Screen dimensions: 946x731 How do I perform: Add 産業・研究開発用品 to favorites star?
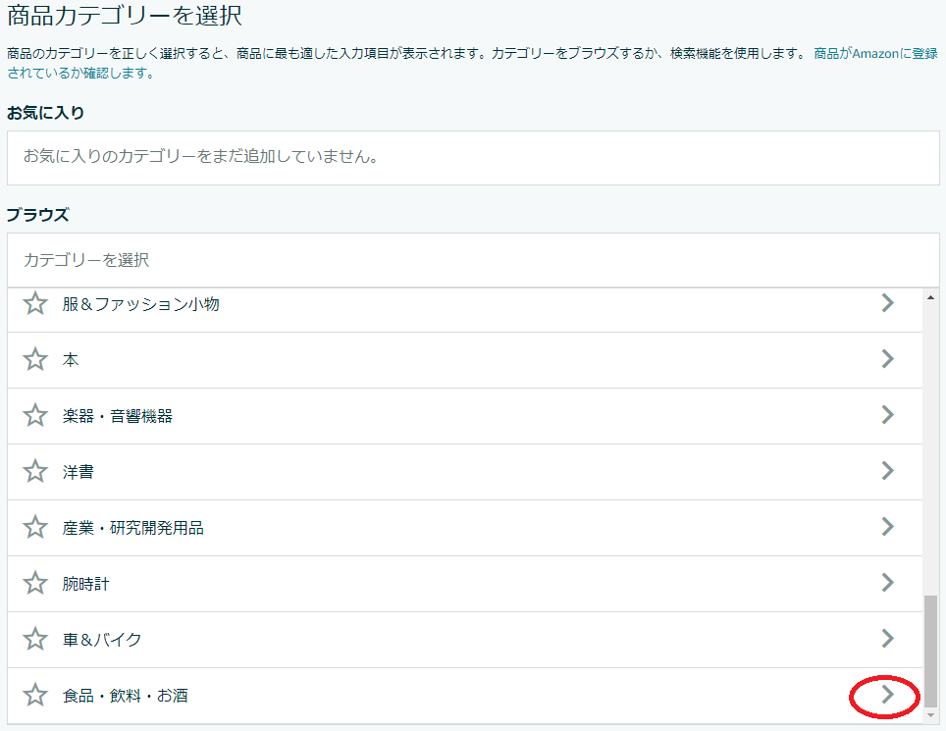(x=35, y=527)
